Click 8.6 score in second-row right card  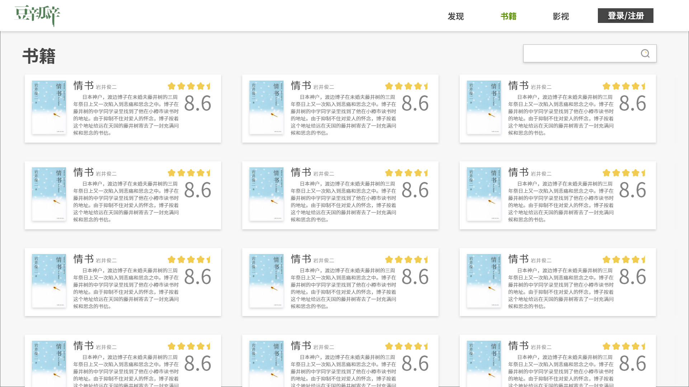(632, 190)
